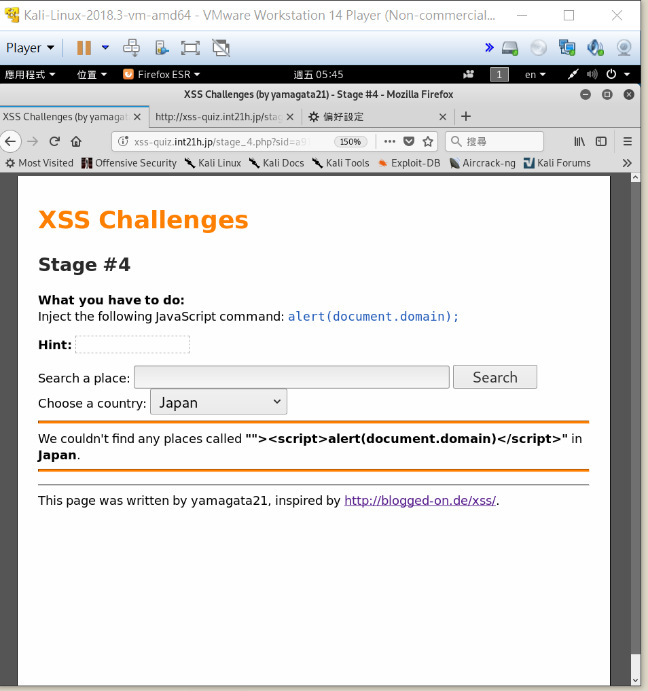Expand the VMware devices chevron arrows
Image resolution: width=648 pixels, height=691 pixels.
pos(489,48)
